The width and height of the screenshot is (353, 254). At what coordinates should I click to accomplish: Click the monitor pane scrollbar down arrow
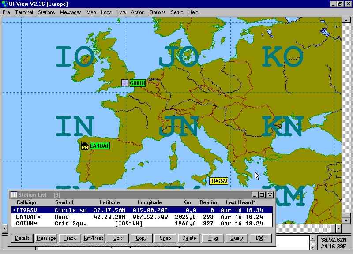[312, 247]
